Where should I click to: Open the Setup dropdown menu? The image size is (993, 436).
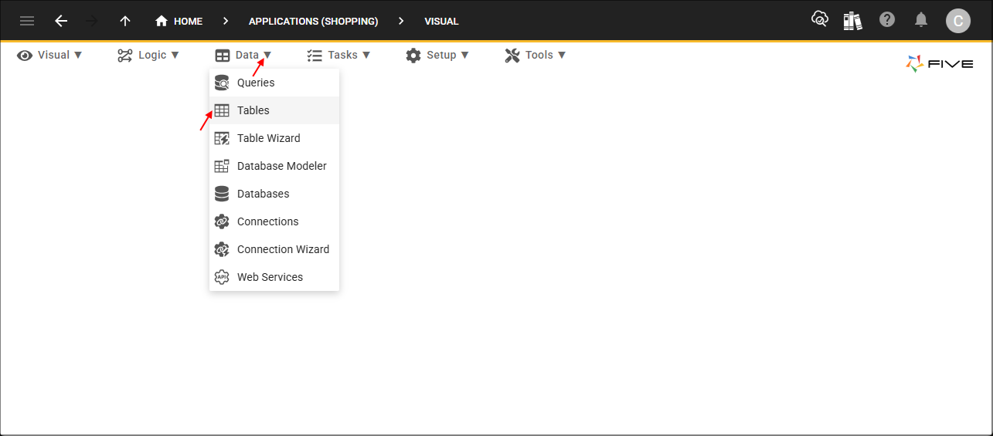[x=437, y=55]
